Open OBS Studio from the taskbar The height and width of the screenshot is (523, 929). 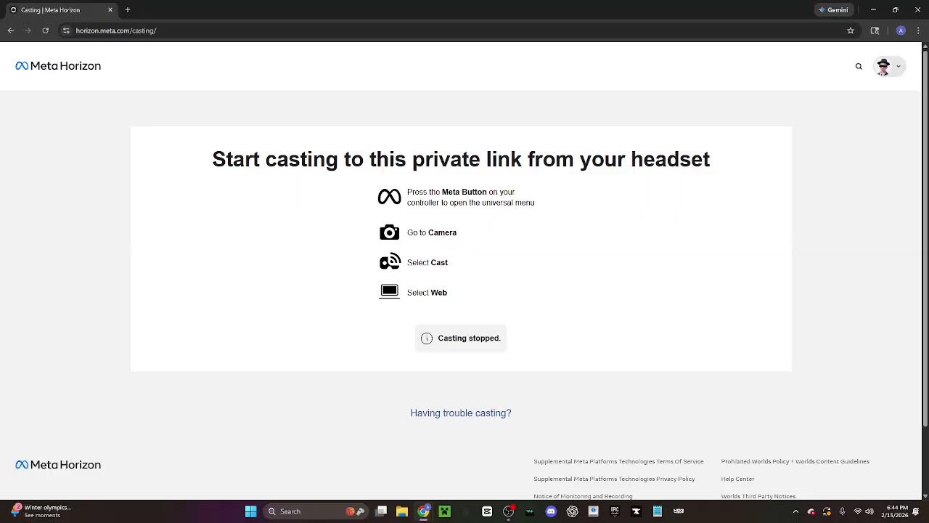[508, 511]
